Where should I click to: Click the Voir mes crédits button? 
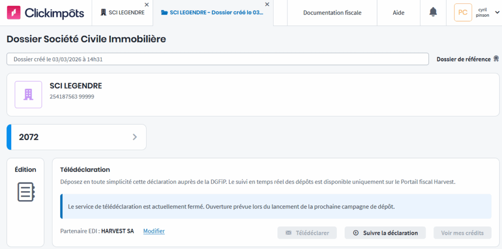click(x=462, y=233)
